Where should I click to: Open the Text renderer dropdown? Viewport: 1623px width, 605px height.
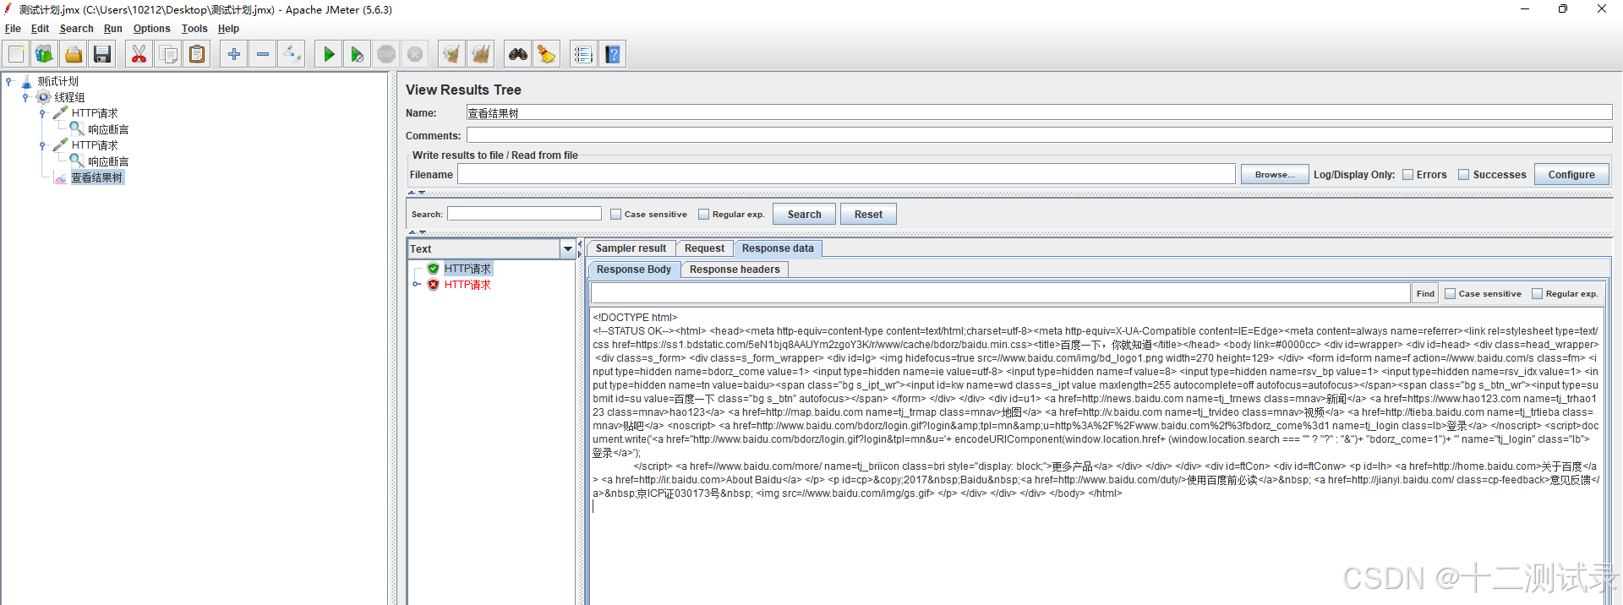tap(567, 249)
